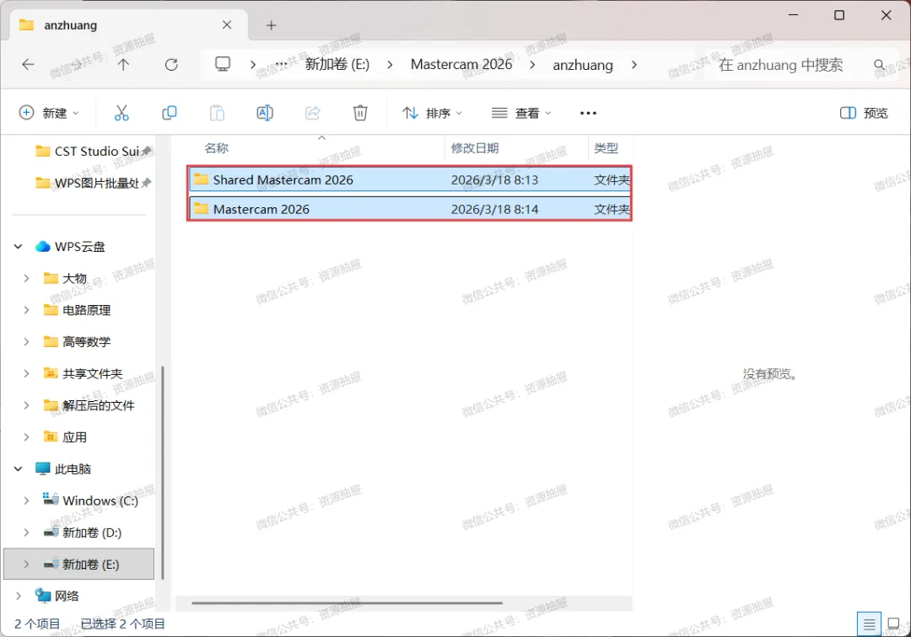Expand the 电路原理 folder node
This screenshot has height=637, width=911.
click(x=26, y=310)
